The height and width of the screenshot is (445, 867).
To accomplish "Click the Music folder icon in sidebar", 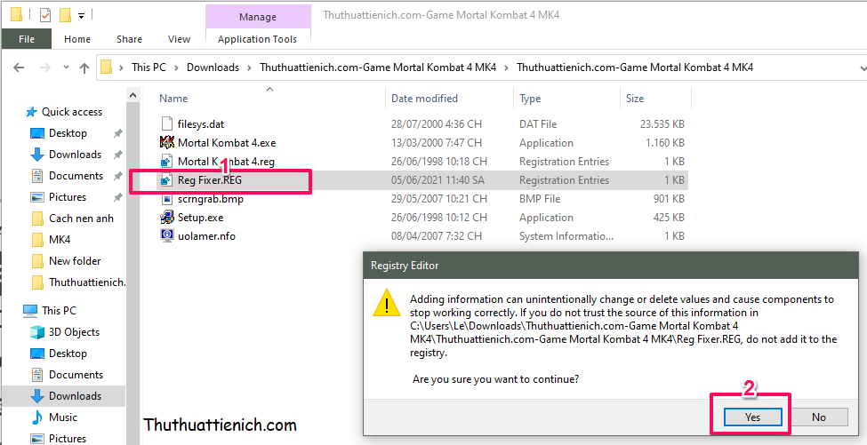I will click(37, 417).
